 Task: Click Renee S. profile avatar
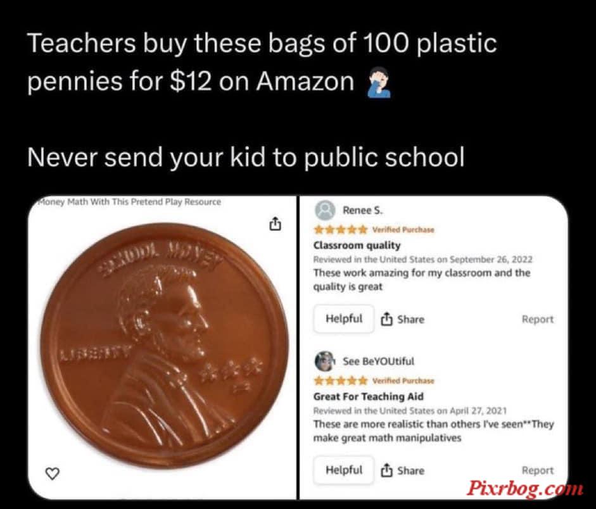click(326, 210)
